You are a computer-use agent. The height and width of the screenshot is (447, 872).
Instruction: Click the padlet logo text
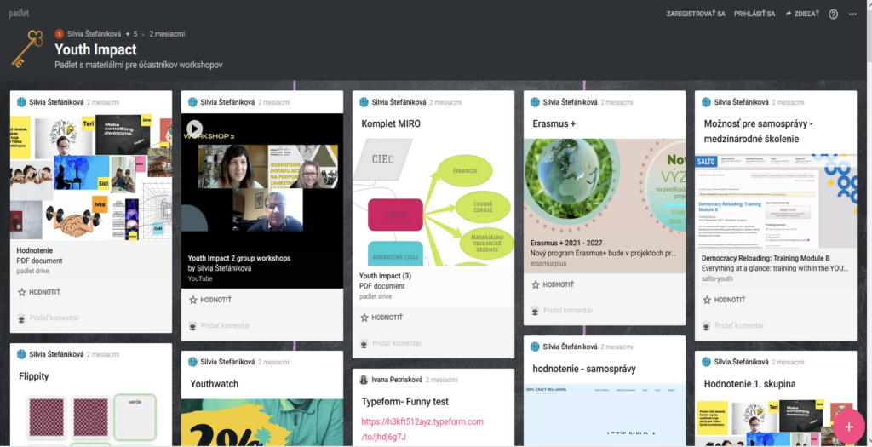point(19,14)
